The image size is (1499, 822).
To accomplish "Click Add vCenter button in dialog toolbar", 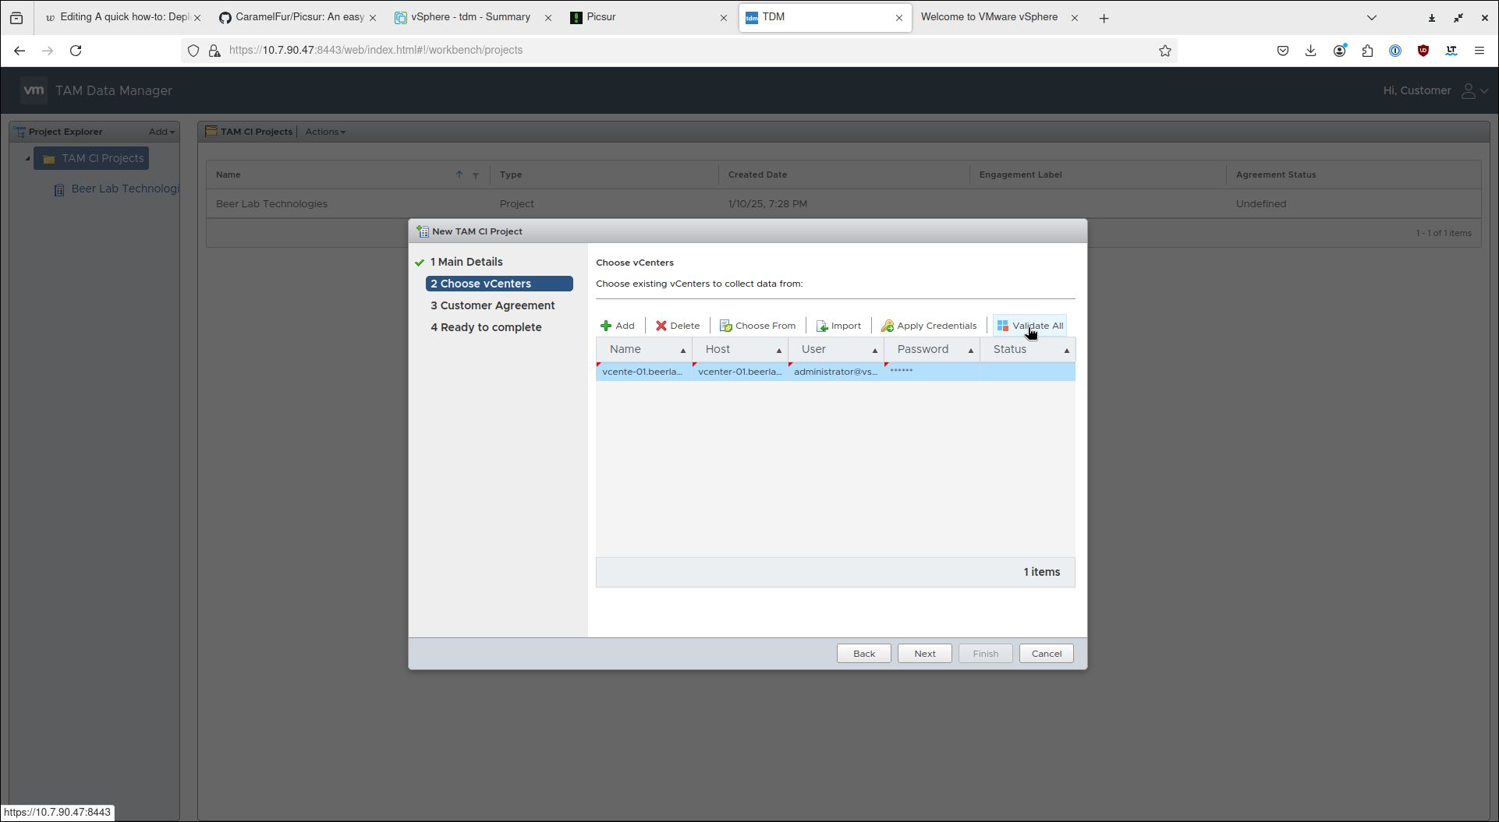I will point(617,326).
